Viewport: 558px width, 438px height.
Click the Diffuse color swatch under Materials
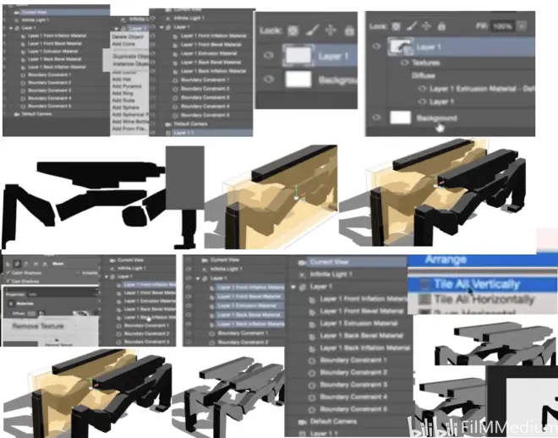tap(31, 314)
